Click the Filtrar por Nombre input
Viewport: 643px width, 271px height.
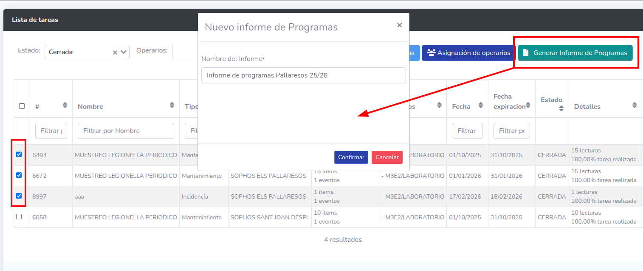coord(126,131)
